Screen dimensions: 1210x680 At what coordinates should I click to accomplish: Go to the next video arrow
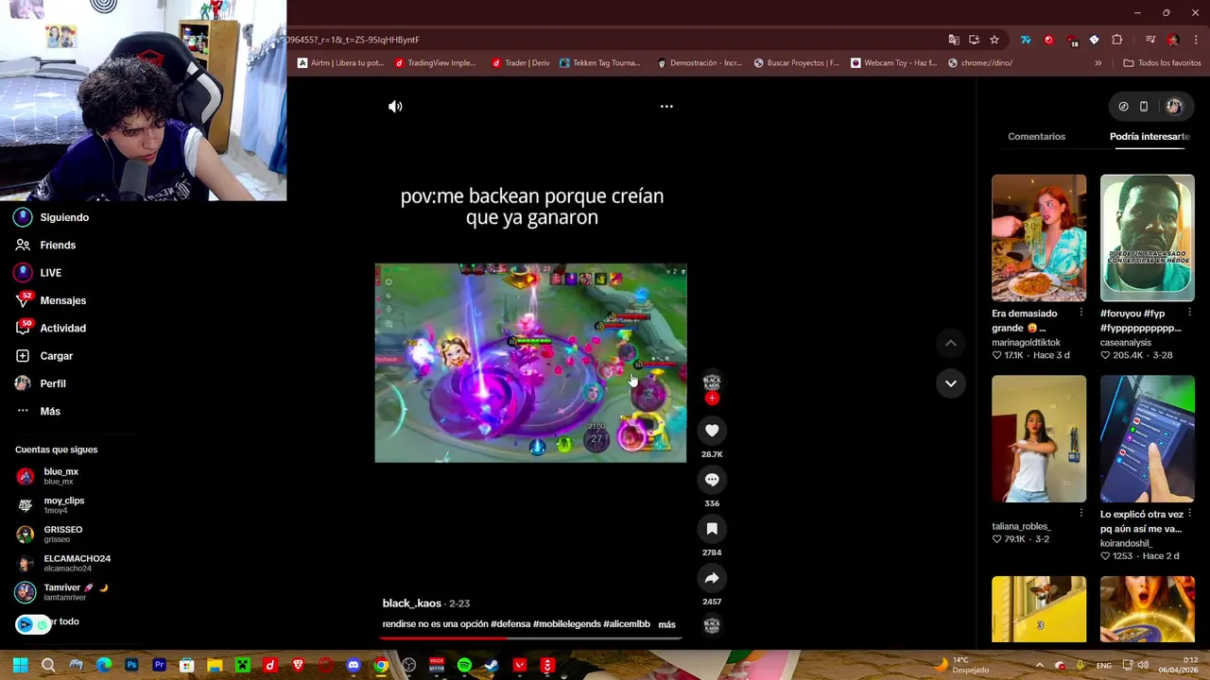click(951, 383)
